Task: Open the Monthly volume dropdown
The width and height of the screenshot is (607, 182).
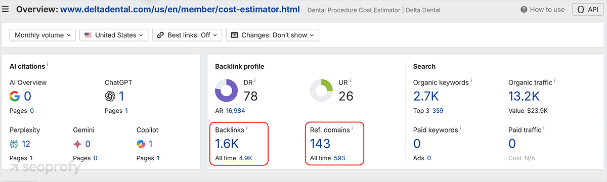Action: coord(42,35)
